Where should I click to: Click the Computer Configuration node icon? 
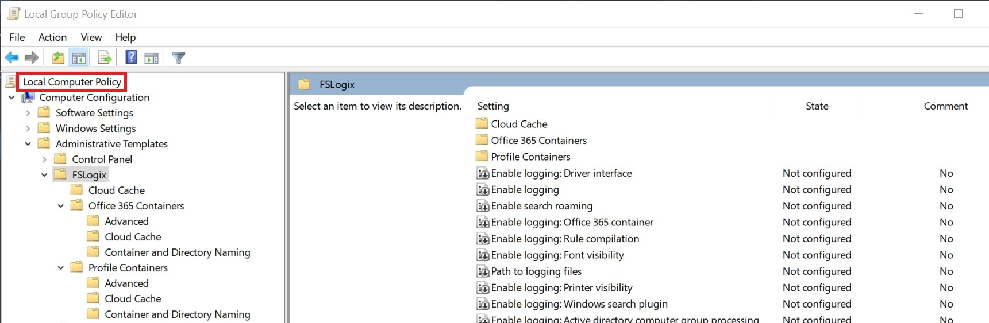coord(28,98)
